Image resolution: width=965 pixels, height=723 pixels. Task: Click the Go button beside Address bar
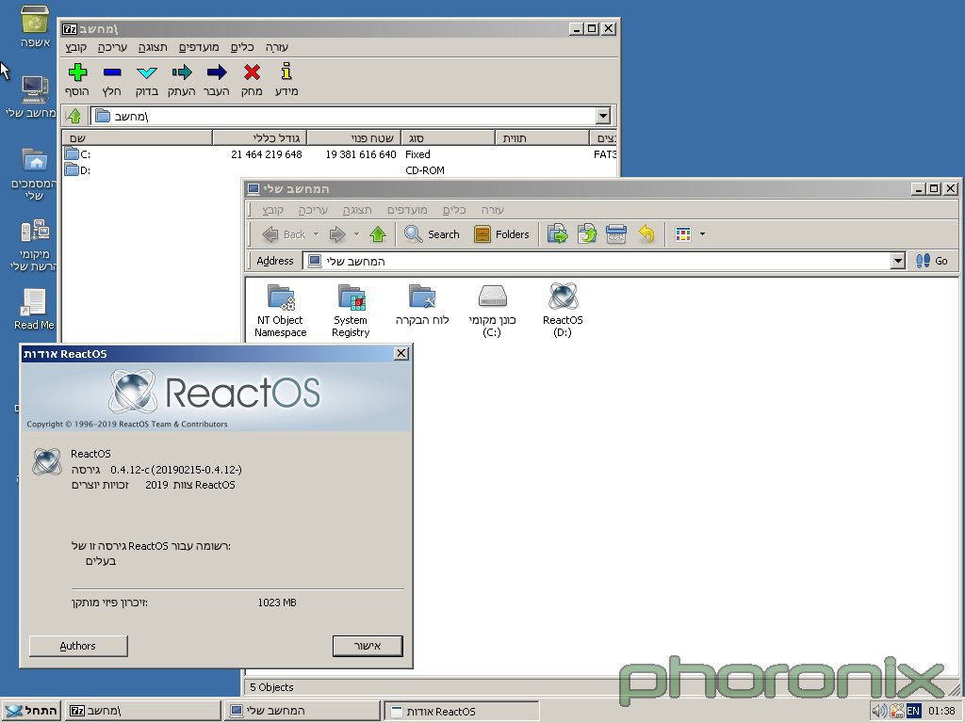932,261
